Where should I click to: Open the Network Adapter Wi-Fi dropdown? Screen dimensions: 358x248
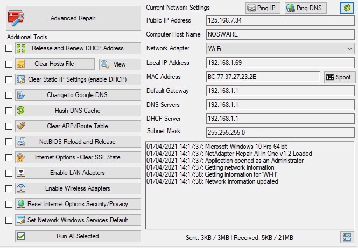pos(280,48)
